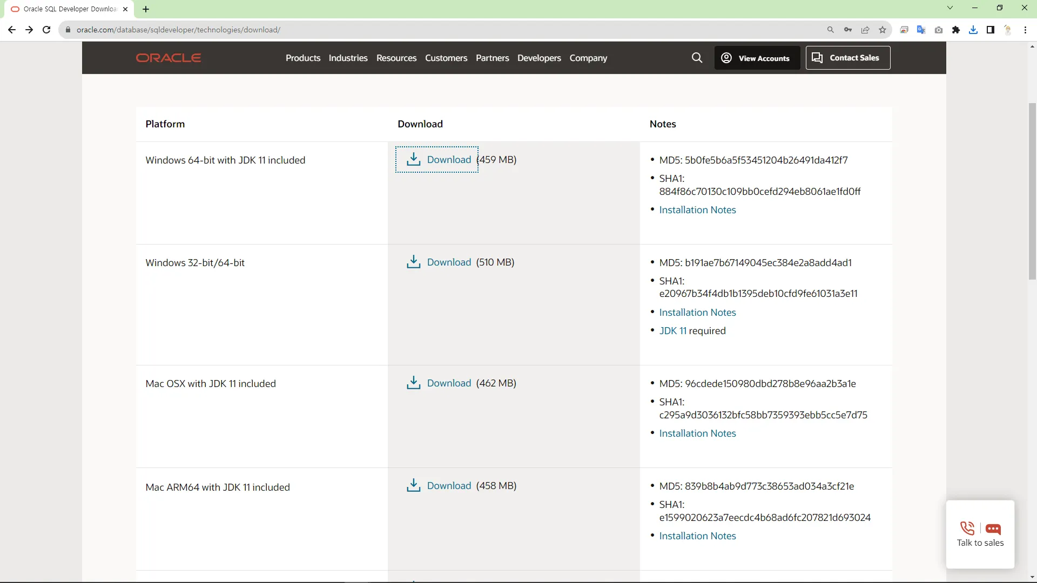
Task: Click the share page icon
Action: 865,30
